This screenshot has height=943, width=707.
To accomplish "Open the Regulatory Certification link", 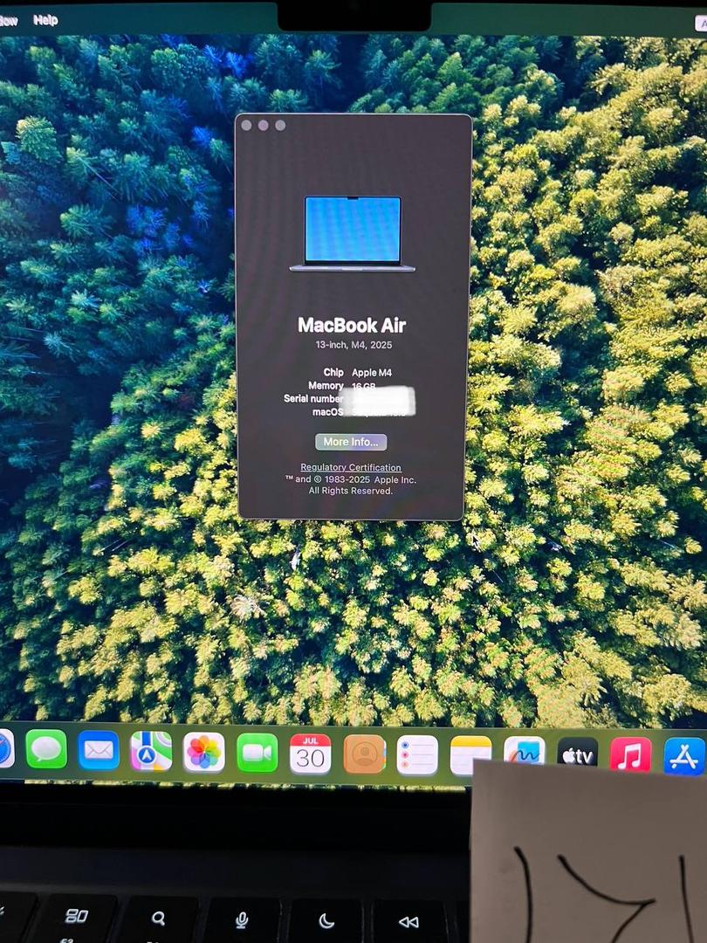I will coord(351,467).
